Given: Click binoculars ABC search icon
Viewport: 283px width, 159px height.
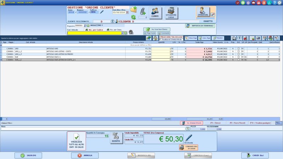Looking at the screenshot, I should pyautogui.click(x=131, y=33).
